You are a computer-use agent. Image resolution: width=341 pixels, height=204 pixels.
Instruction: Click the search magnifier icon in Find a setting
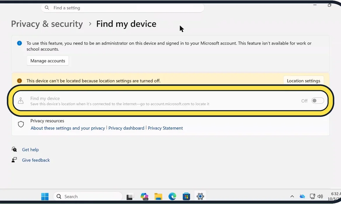click(47, 8)
